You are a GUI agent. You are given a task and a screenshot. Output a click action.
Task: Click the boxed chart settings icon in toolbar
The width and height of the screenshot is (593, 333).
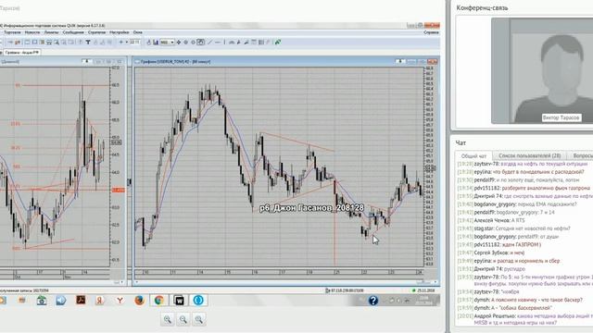[x=200, y=42]
